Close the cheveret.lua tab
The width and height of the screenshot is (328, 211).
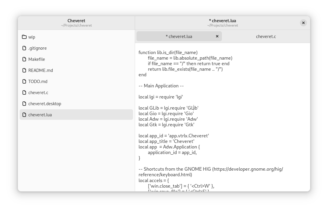(x=217, y=37)
